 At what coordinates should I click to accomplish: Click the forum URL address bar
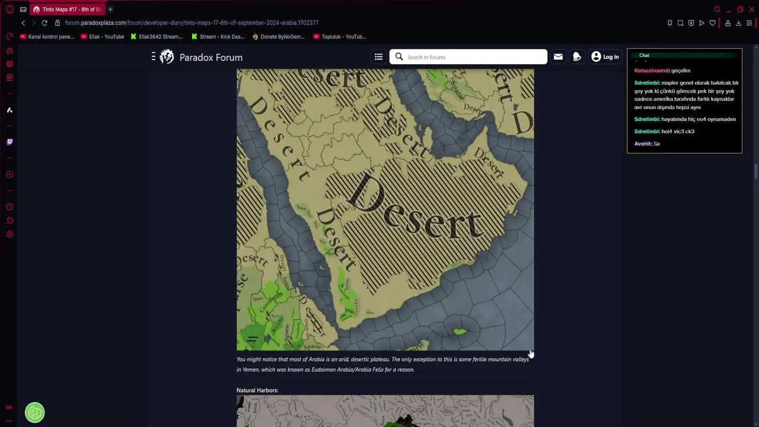[x=192, y=23]
